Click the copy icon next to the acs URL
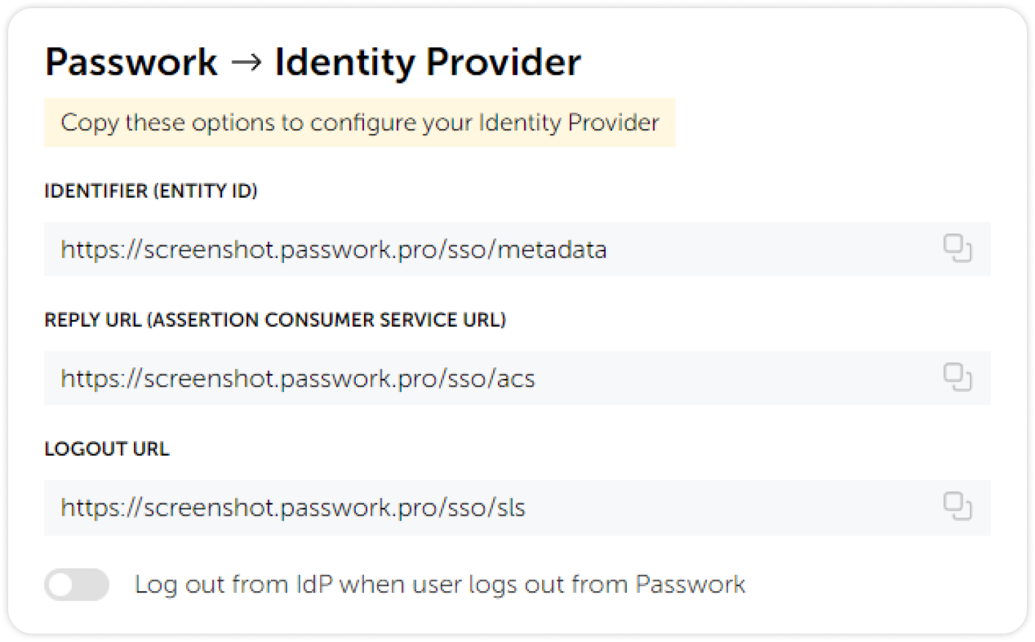Viewport: 1035px width, 642px height. coord(958,378)
